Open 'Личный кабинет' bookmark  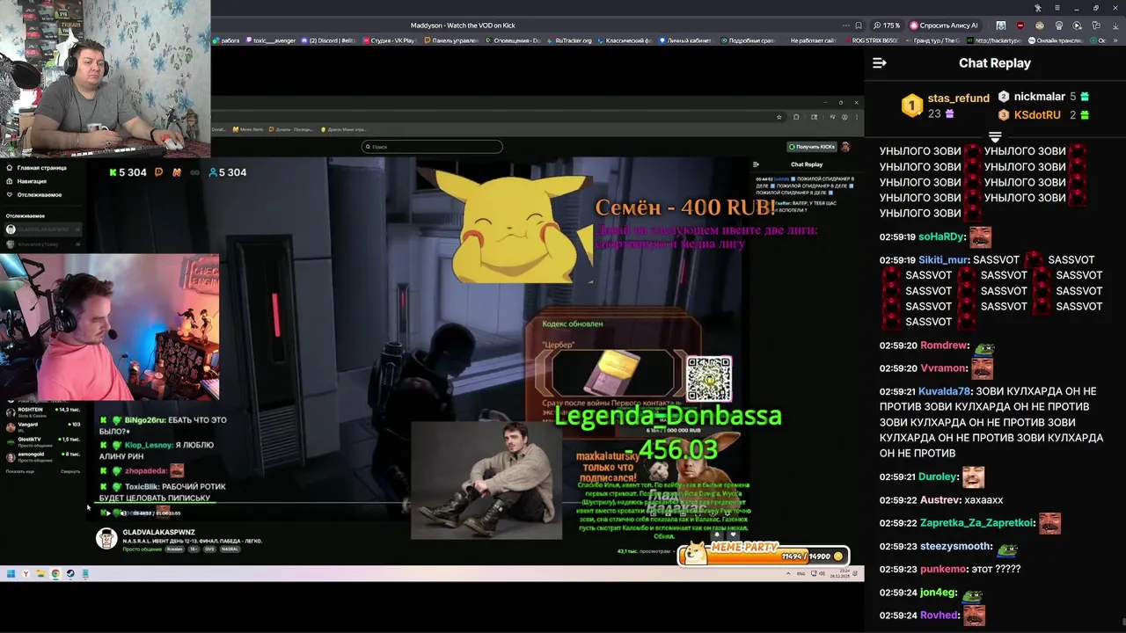click(686, 40)
